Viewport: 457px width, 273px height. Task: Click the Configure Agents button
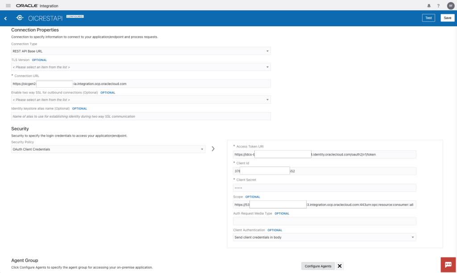[318, 265]
